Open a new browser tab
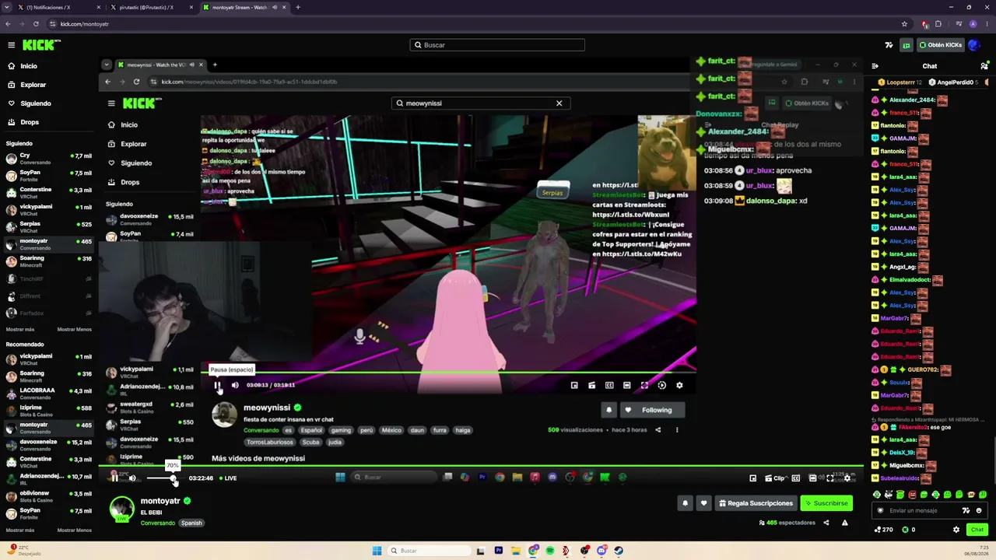 click(x=297, y=8)
